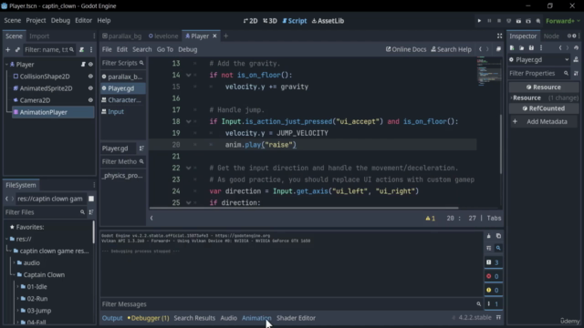Fold code block at line 14
This screenshot has width=584, height=328.
coord(189,75)
